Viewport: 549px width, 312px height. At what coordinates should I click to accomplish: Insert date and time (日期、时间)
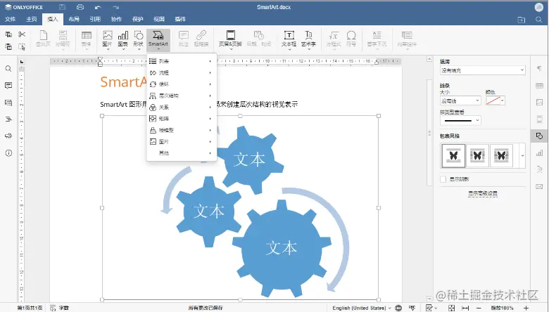click(x=259, y=39)
